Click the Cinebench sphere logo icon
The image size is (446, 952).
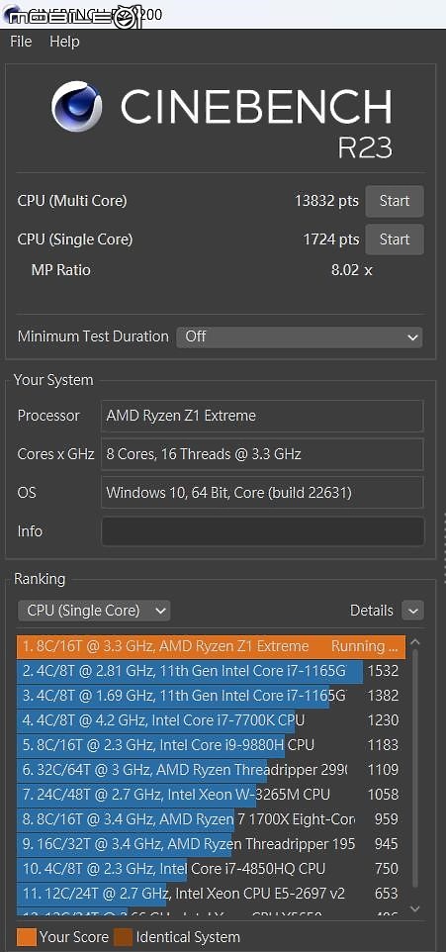(76, 106)
